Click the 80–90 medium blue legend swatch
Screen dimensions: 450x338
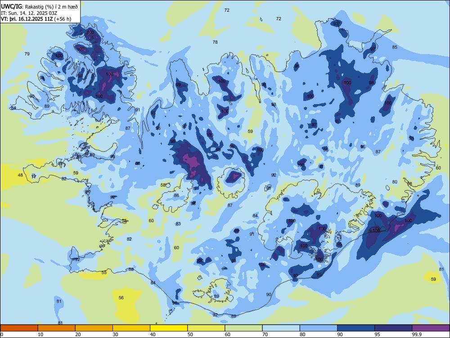click(x=318, y=328)
